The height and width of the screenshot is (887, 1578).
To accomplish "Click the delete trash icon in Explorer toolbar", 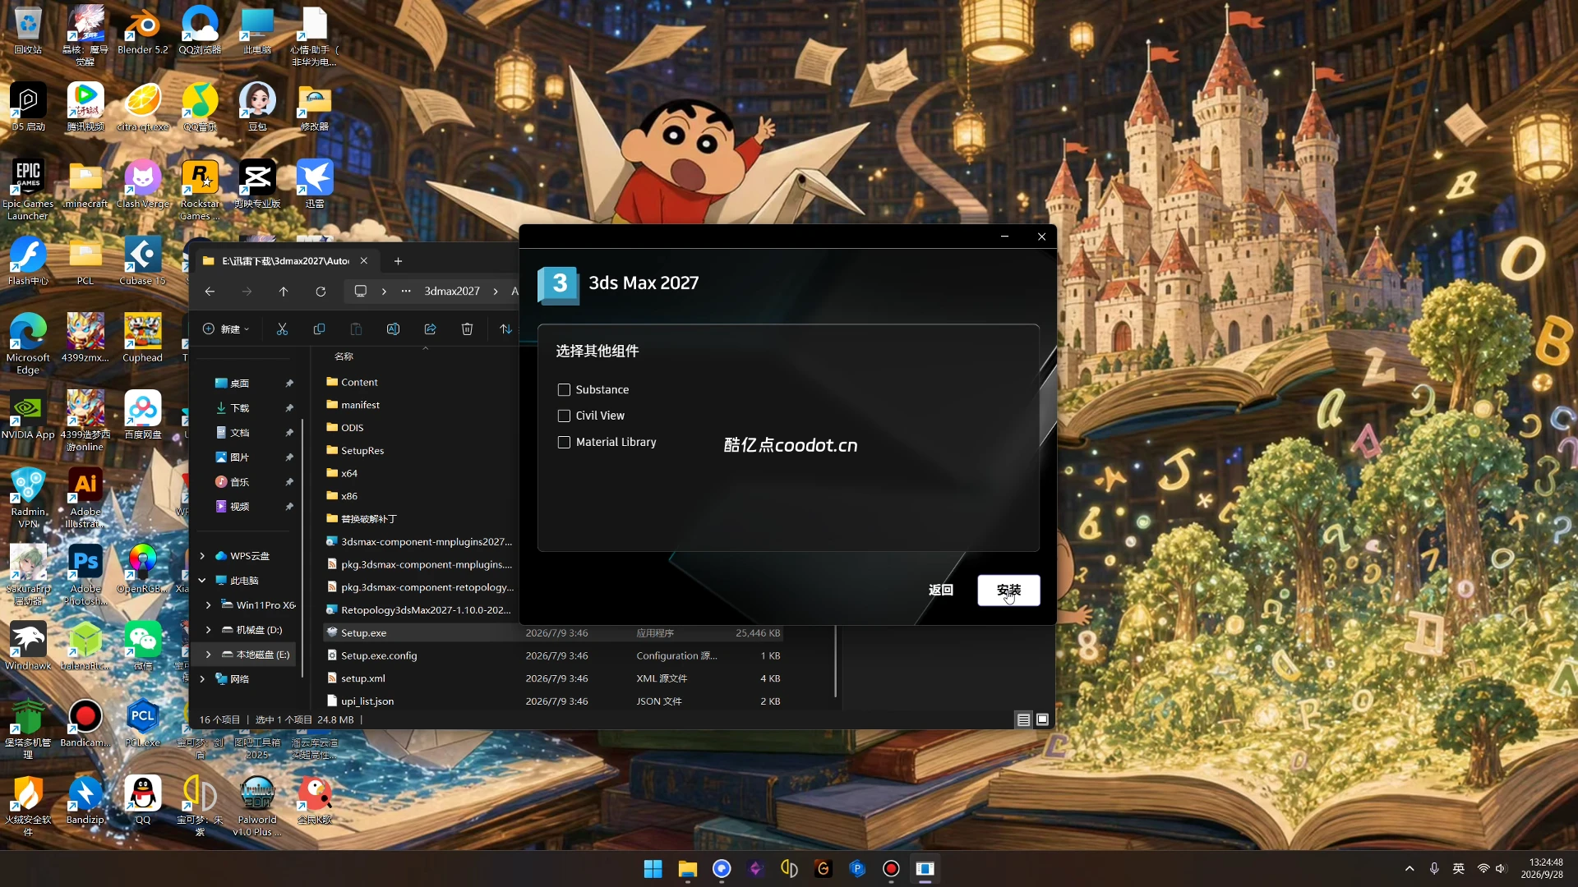I will (467, 329).
